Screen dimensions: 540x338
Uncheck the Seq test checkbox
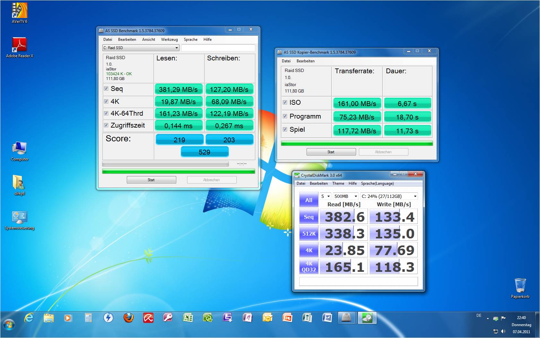pyautogui.click(x=106, y=89)
